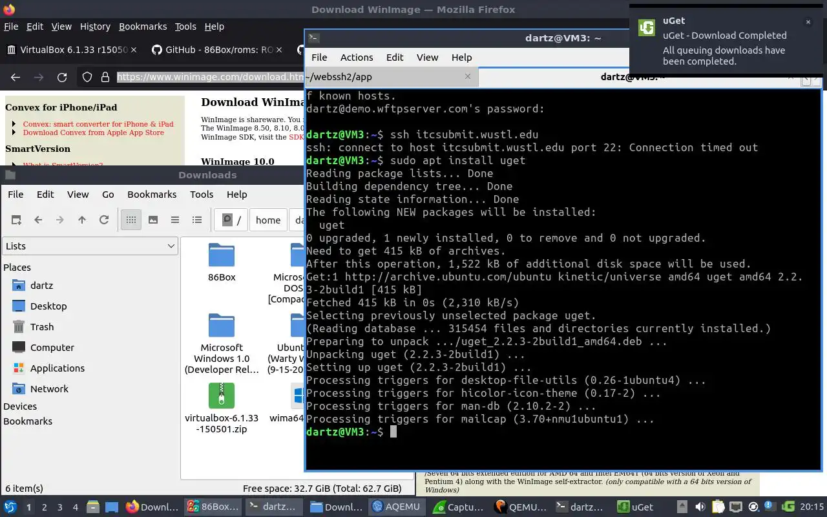The width and height of the screenshot is (827, 517).
Task: Go back in the Downloads file manager
Action: click(x=38, y=220)
